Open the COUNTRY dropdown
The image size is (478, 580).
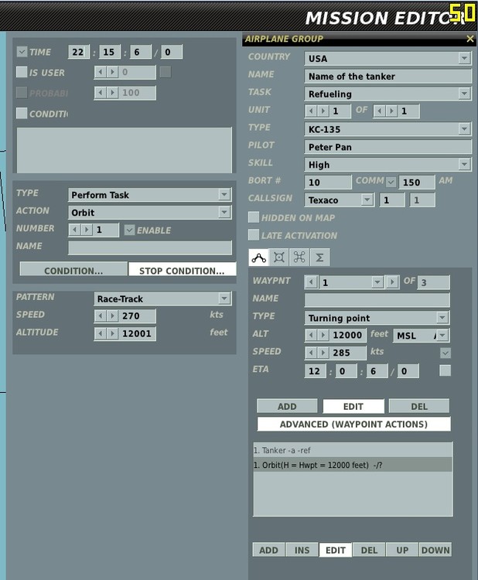[464, 59]
